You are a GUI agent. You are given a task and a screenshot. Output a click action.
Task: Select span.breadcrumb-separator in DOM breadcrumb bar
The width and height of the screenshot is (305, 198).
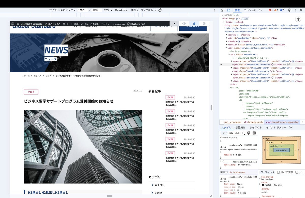point(282,122)
